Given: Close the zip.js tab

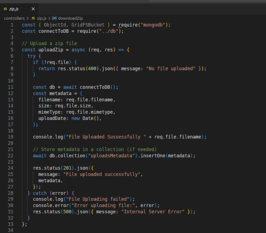Looking at the screenshot, I should (x=33, y=9).
